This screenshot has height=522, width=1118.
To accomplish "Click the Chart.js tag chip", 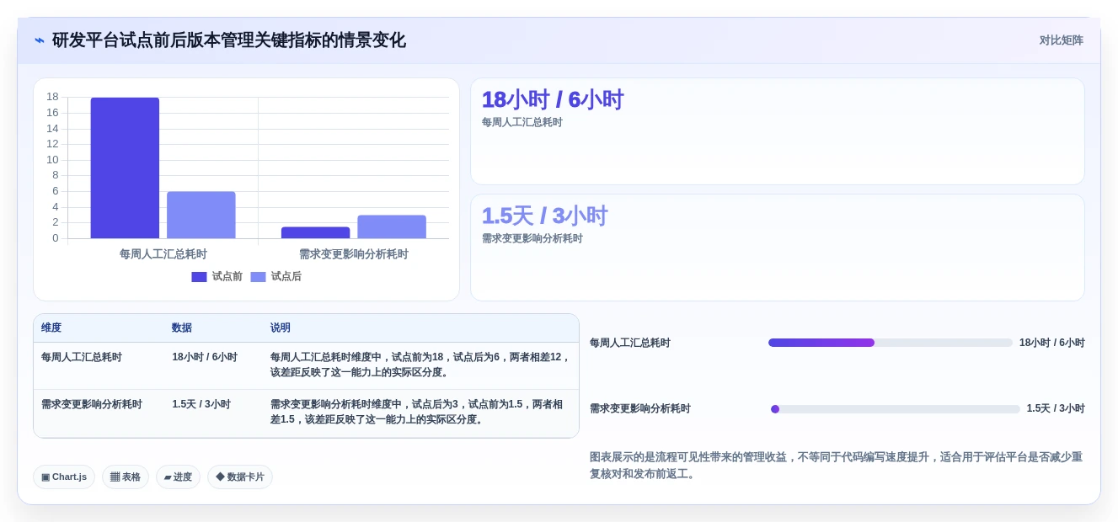I will coord(64,477).
